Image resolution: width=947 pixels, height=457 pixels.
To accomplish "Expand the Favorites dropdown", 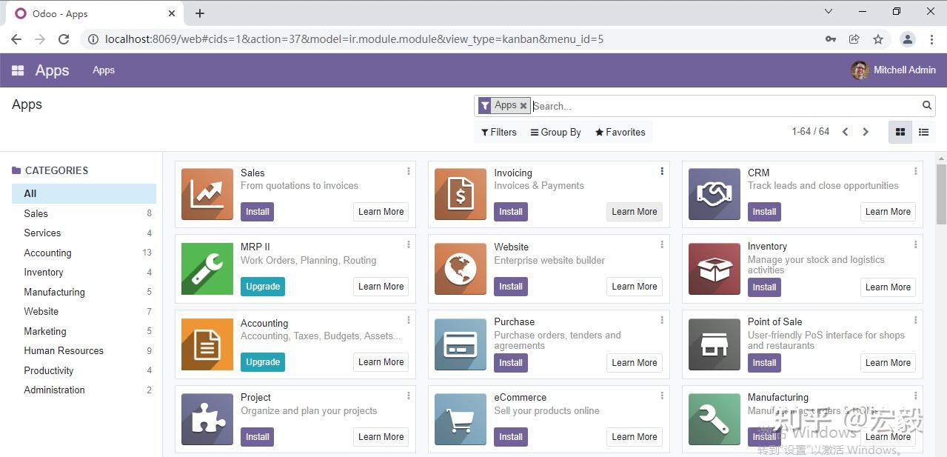I will (x=620, y=132).
